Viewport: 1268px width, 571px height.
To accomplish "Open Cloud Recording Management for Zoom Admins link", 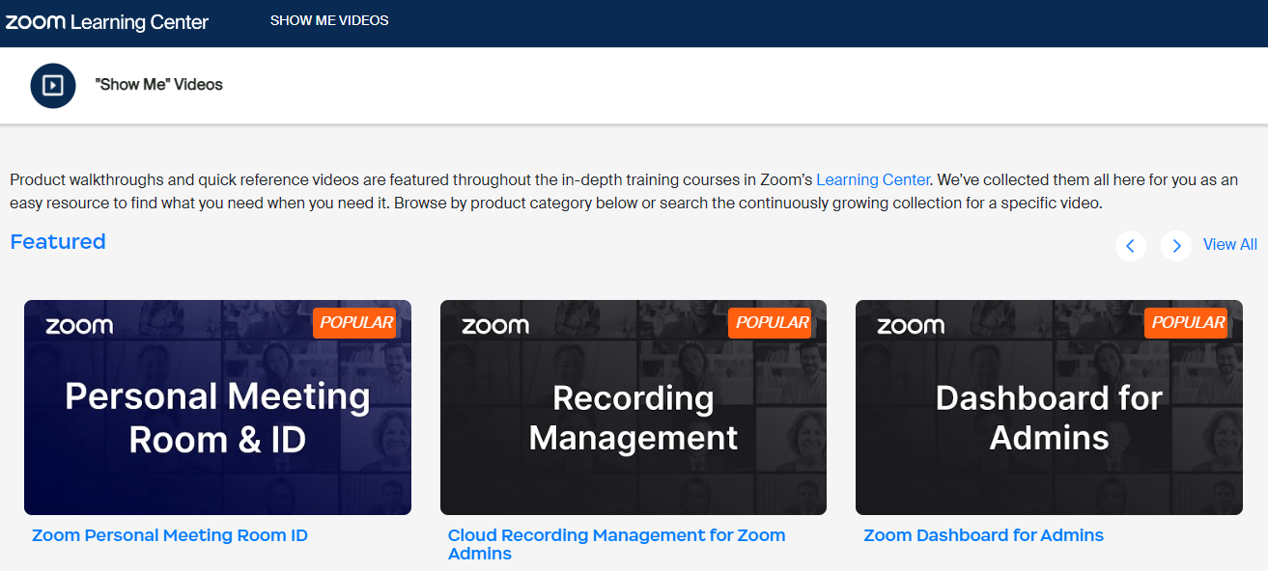I will (x=616, y=544).
